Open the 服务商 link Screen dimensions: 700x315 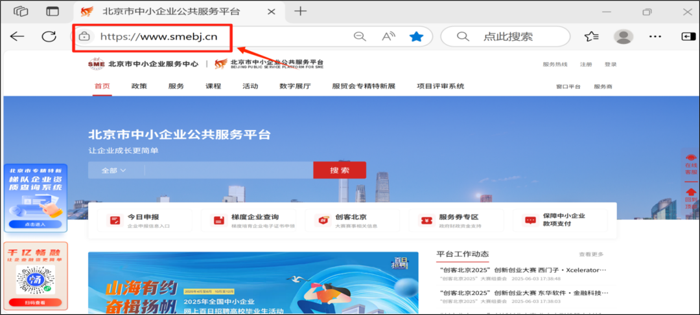click(603, 87)
